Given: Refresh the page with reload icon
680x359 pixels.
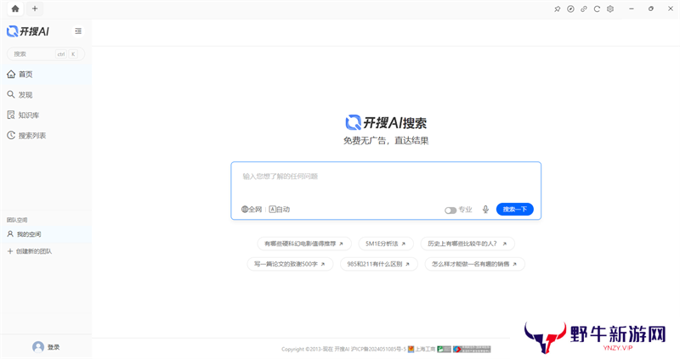Looking at the screenshot, I should point(597,8).
